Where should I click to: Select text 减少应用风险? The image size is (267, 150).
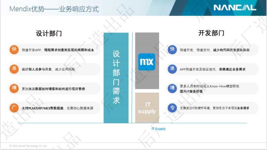[x=65, y=69]
